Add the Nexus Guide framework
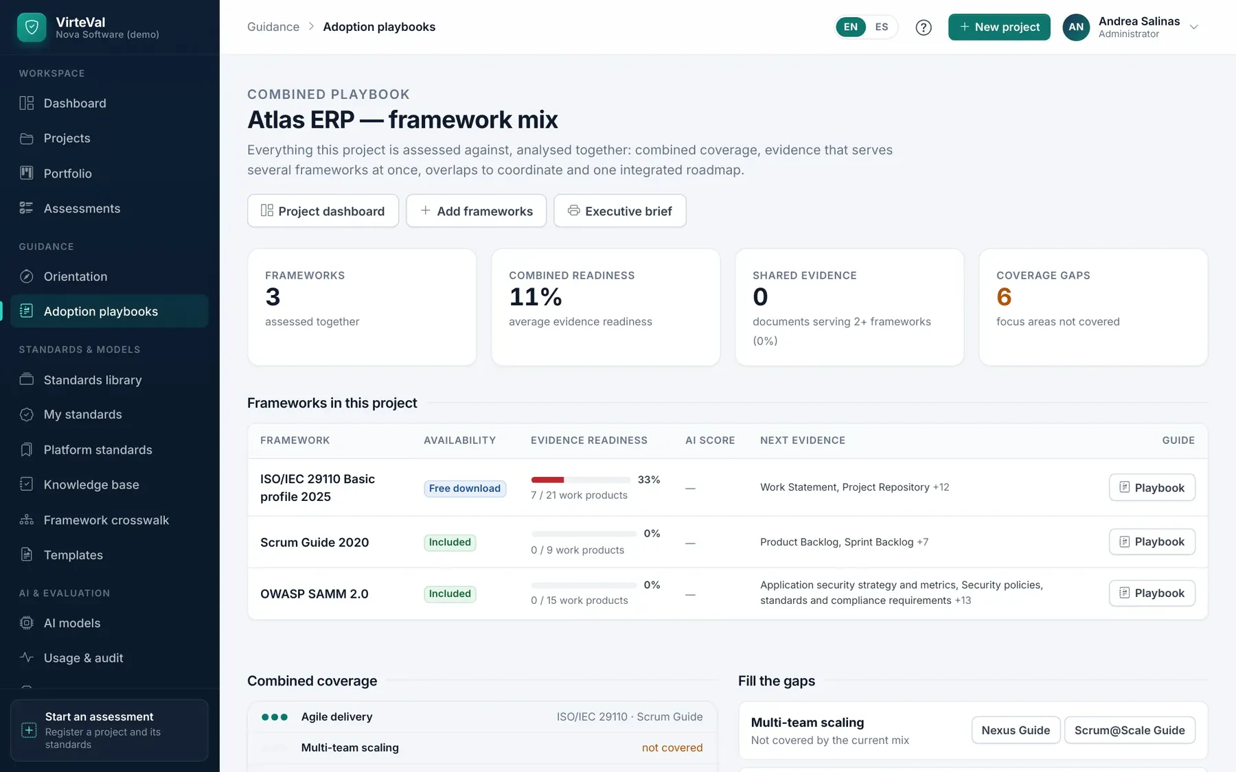 [x=1016, y=730]
